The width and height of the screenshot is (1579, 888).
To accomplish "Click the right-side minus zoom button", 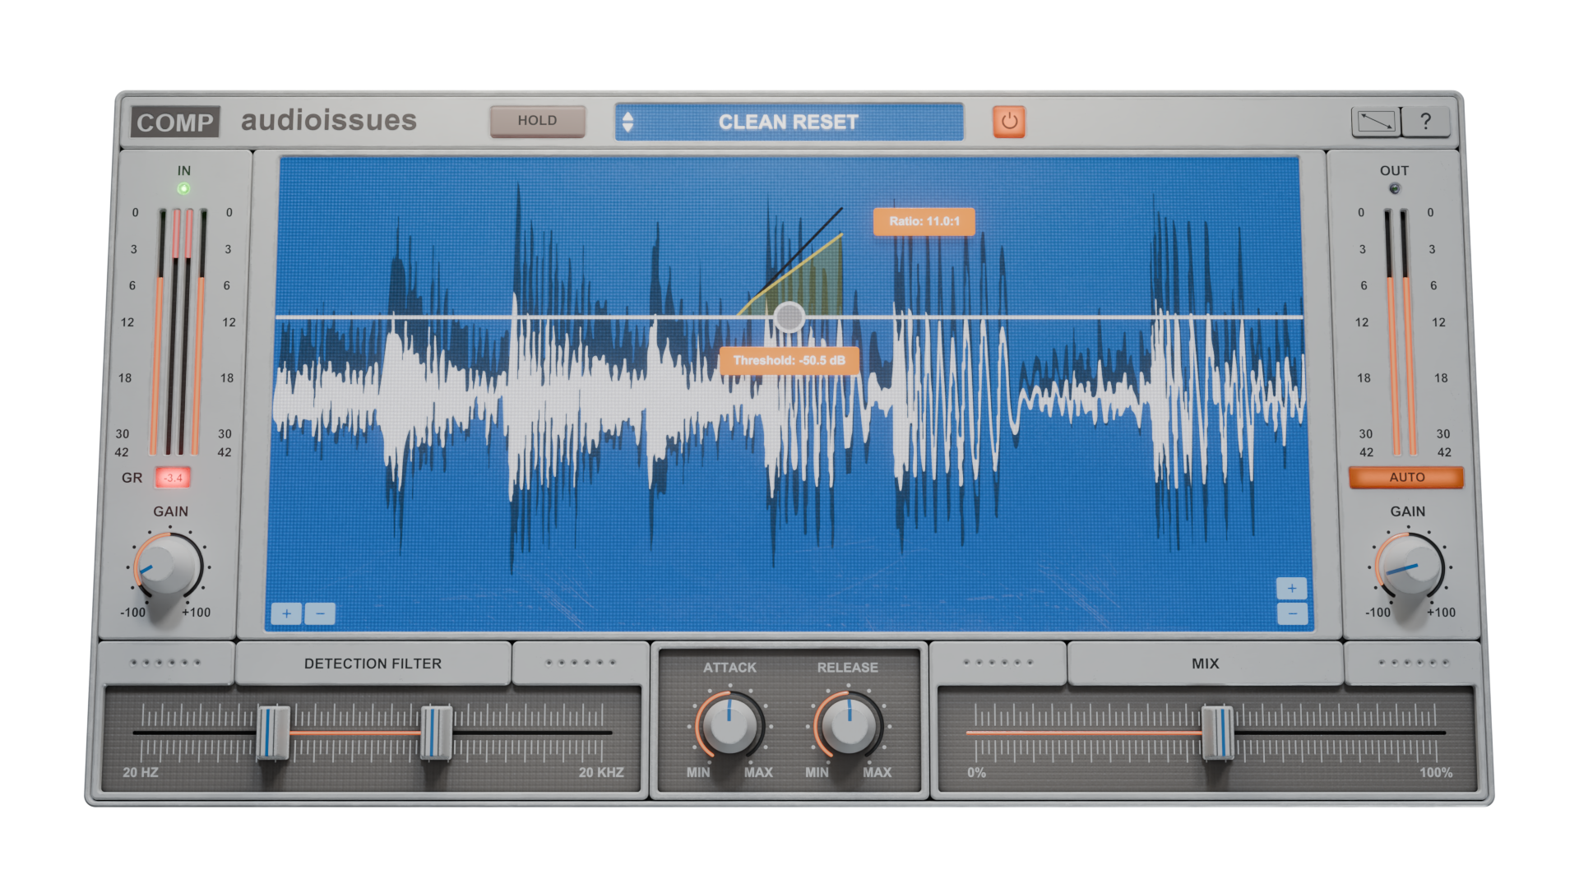I will point(1292,613).
